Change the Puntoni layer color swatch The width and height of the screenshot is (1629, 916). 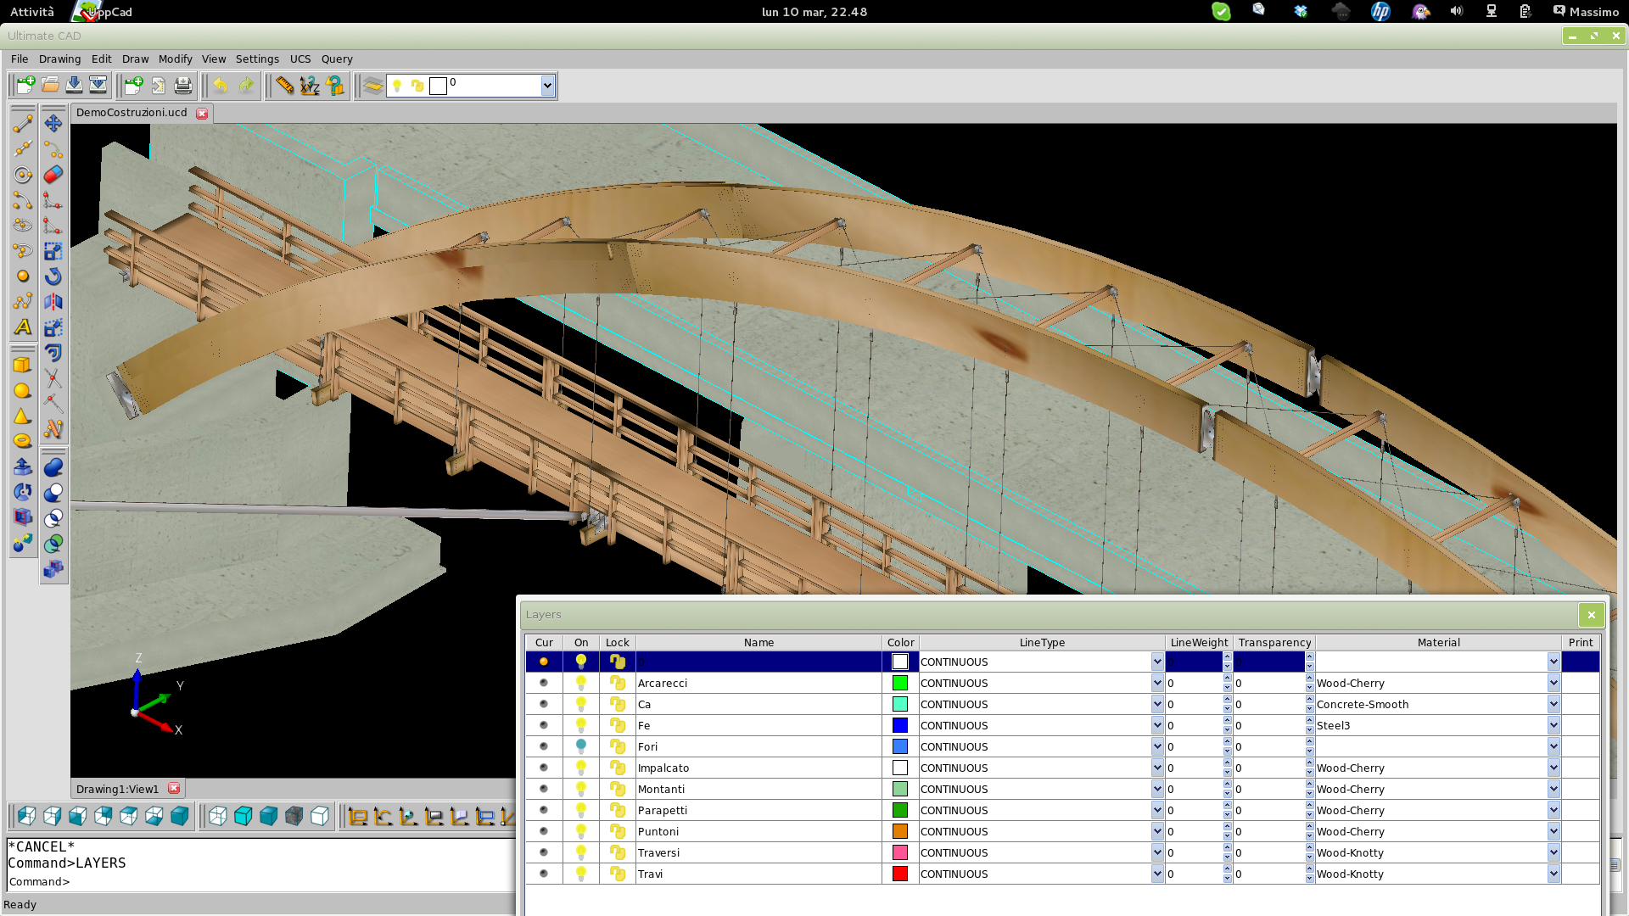point(900,831)
